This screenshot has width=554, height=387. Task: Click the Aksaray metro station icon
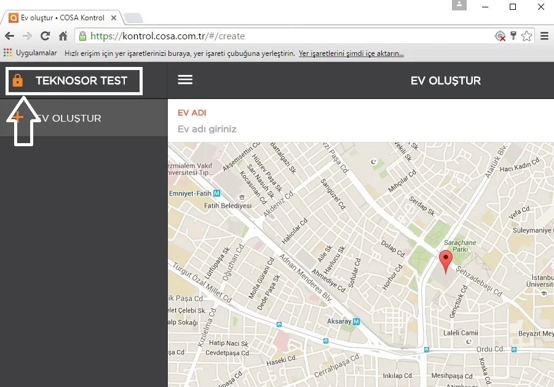click(x=356, y=322)
